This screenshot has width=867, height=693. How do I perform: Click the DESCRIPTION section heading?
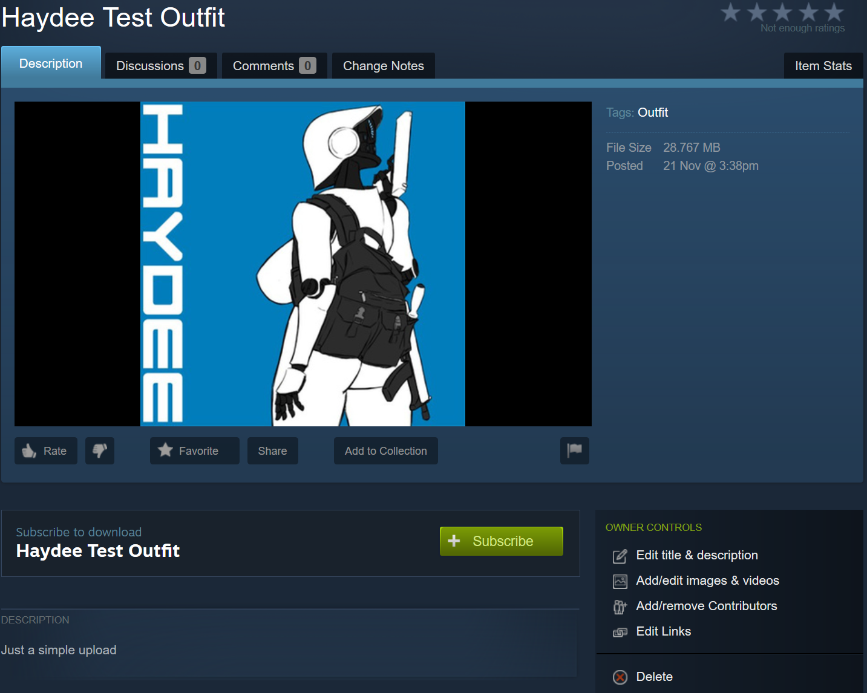[35, 620]
